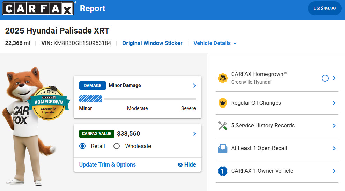Open the Homegrown info circle icon

[x=325, y=78]
